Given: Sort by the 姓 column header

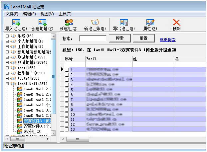Looking at the screenshot, I should pyautogui.click(x=153, y=59).
